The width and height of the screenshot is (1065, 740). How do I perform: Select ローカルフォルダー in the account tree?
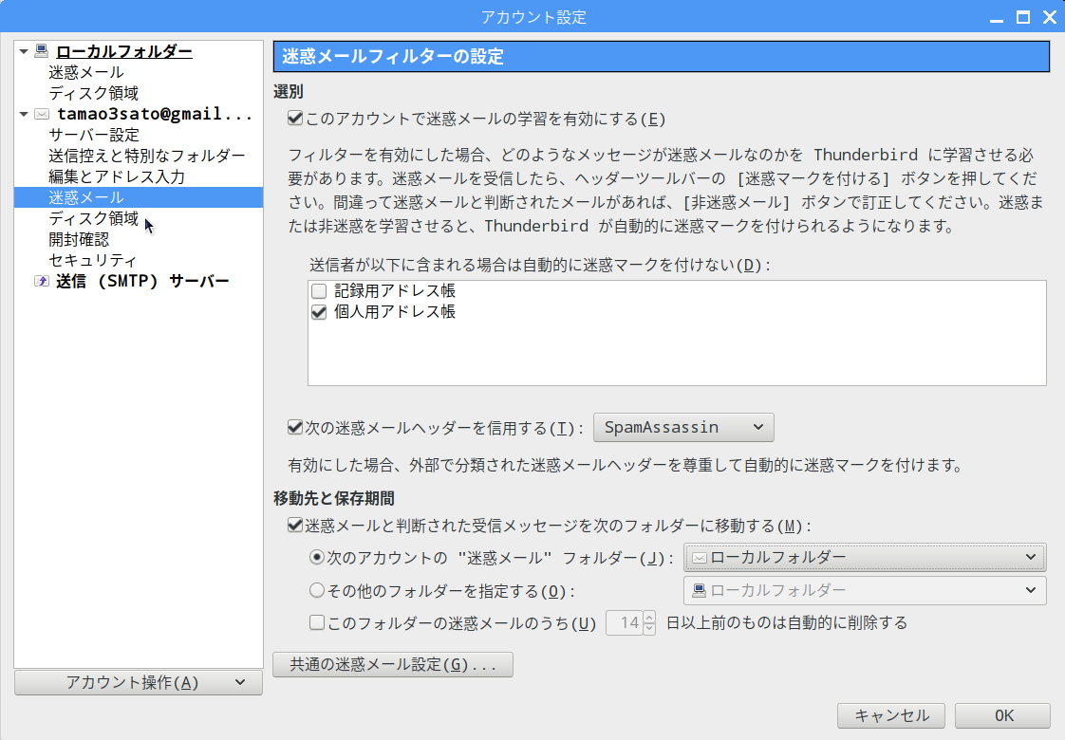124,51
